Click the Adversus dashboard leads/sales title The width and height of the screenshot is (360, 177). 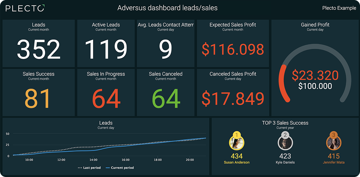point(168,8)
